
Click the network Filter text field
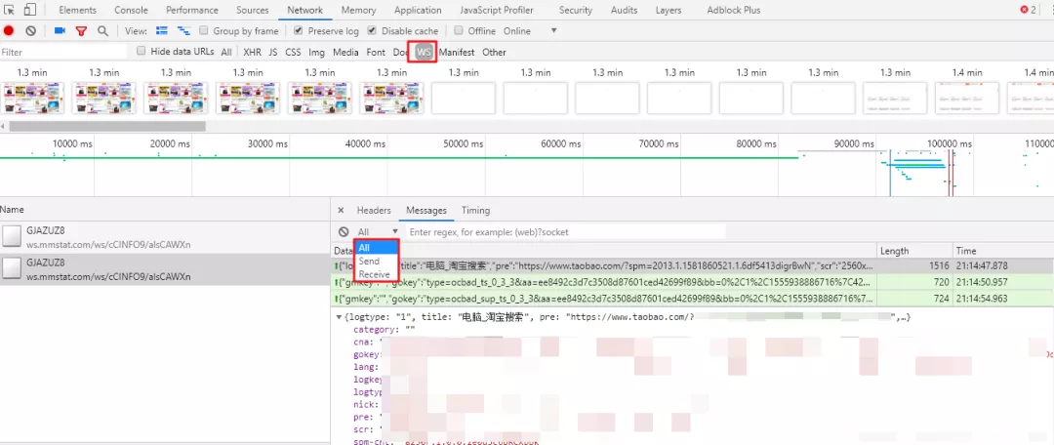coord(63,52)
